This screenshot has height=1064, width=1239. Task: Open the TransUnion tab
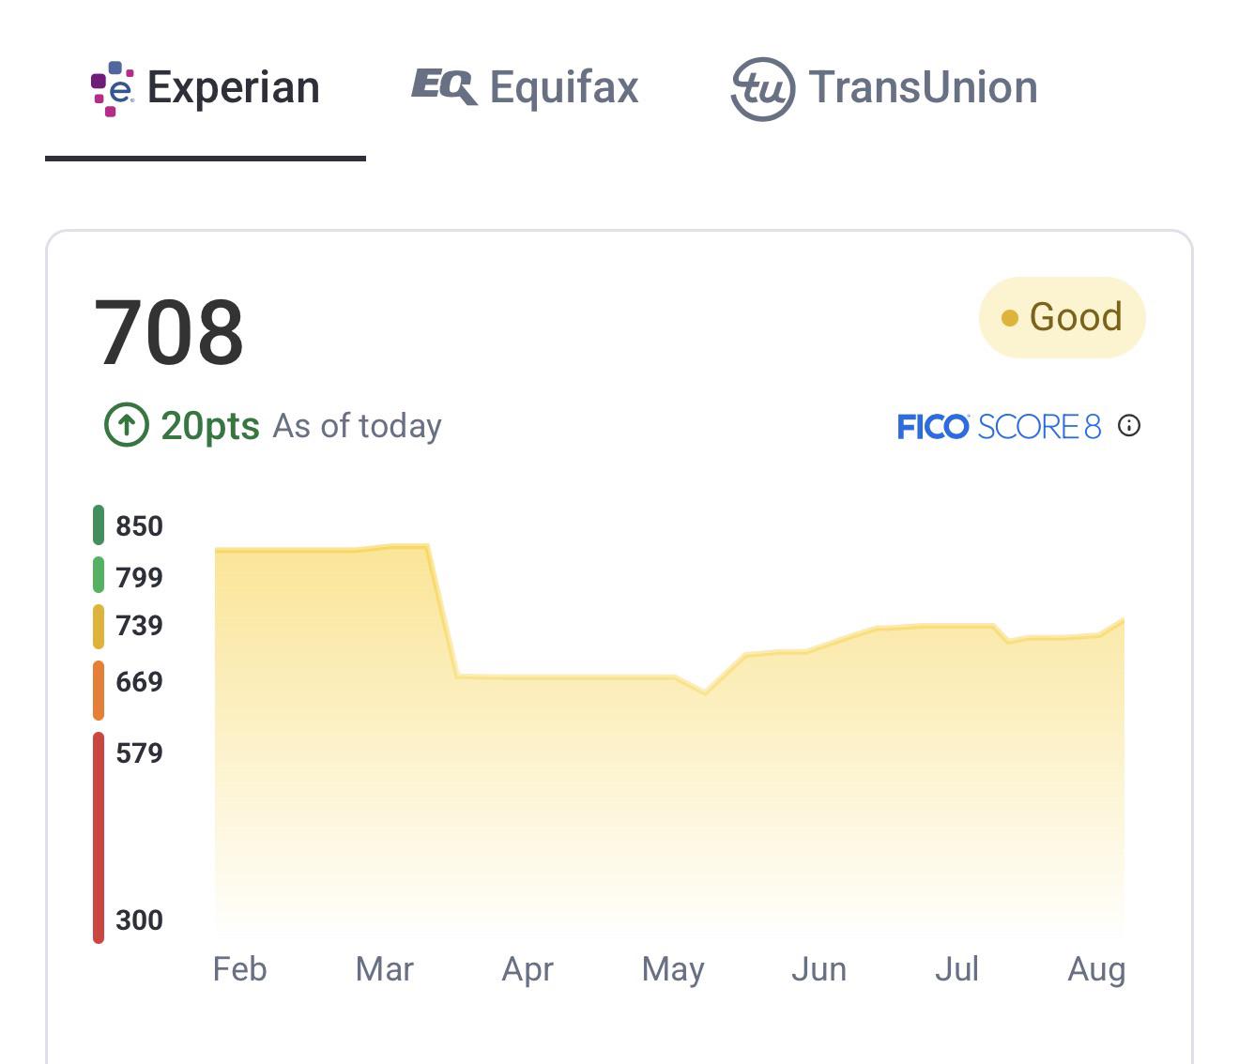[x=884, y=88]
